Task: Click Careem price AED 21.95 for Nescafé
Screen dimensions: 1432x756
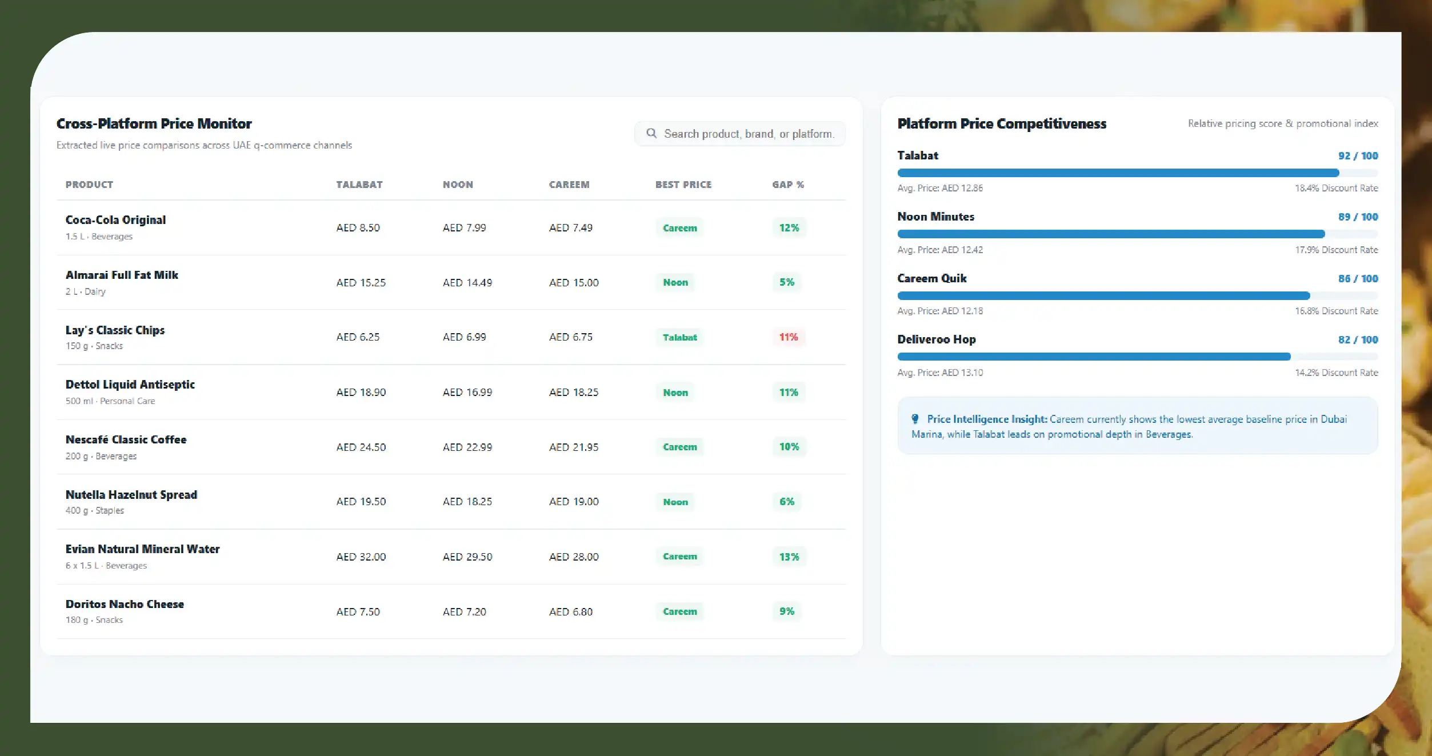Action: point(574,447)
